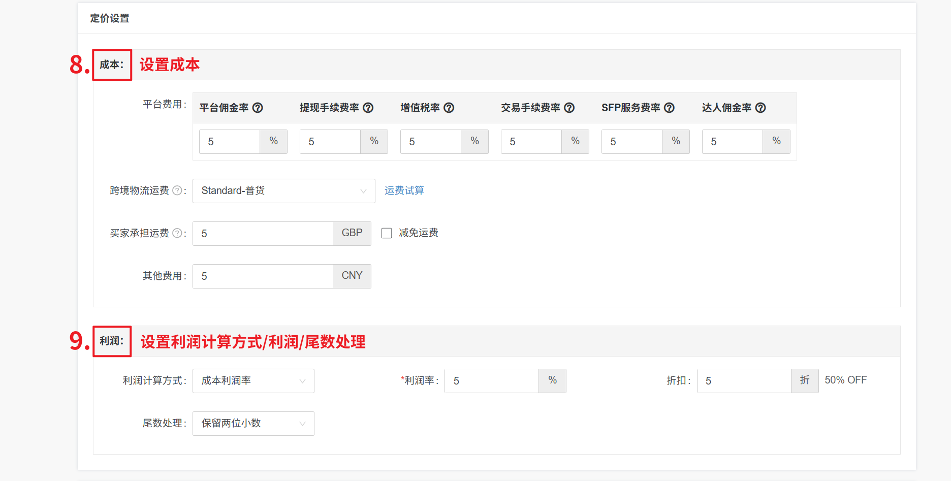Screen dimensions: 951x481
Task: Click help icon next to SFP服务费率
Action: coord(670,108)
